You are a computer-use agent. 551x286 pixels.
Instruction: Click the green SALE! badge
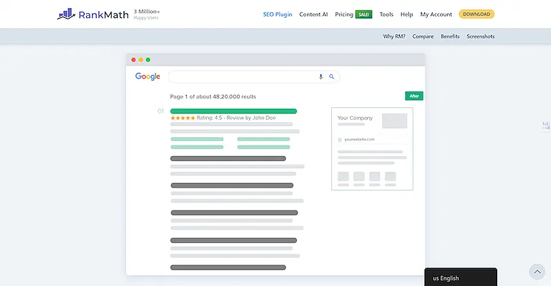click(x=364, y=14)
